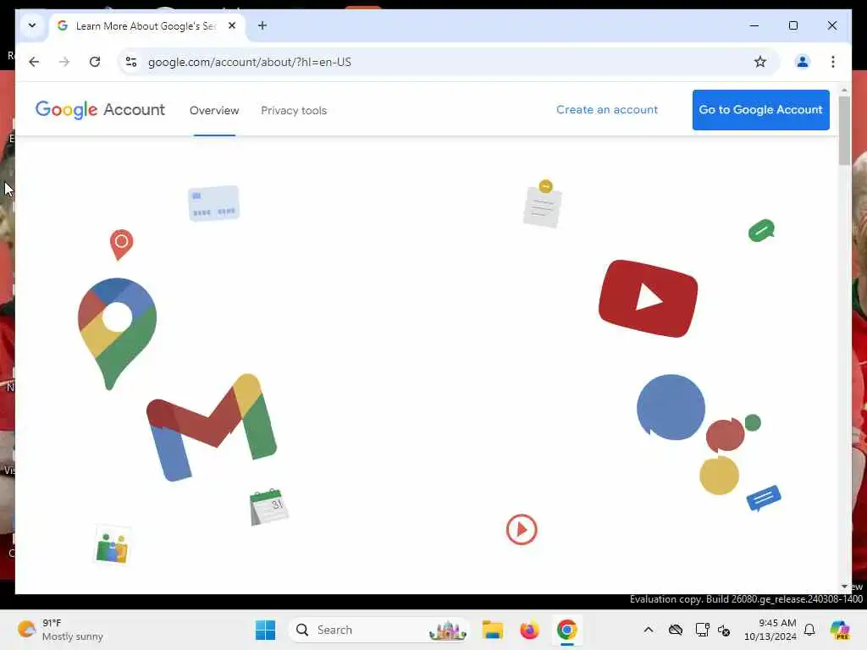Click the Google Assistant colored circles icon
Screen dimensions: 867x650
pos(699,434)
